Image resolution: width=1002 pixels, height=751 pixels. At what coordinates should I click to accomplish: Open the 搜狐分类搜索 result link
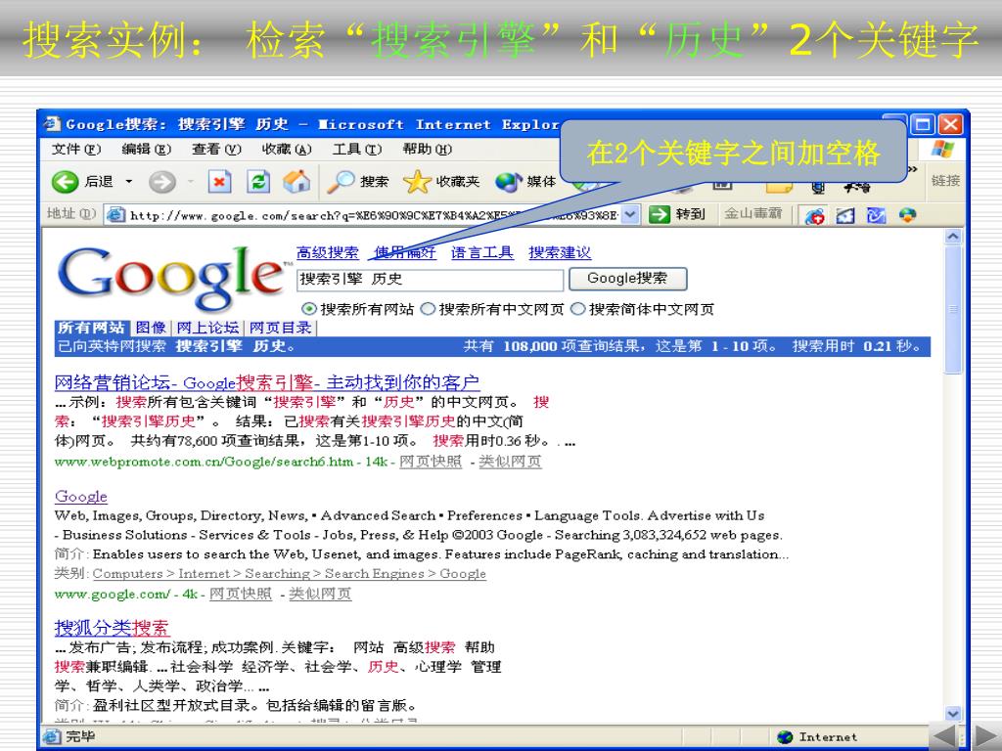pos(112,627)
